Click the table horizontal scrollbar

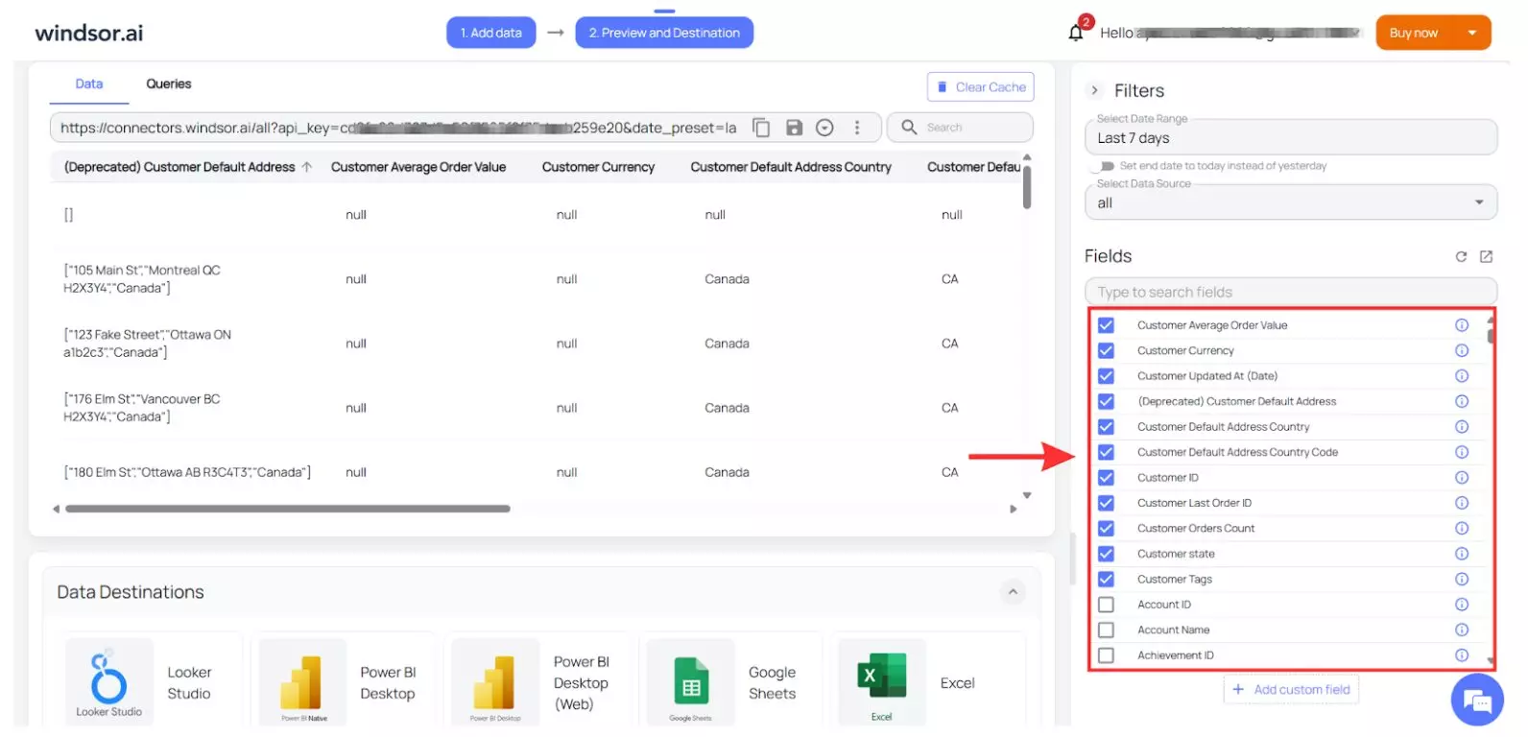pos(288,509)
